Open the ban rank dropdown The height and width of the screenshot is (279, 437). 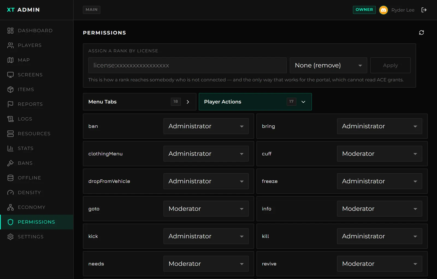coord(206,126)
